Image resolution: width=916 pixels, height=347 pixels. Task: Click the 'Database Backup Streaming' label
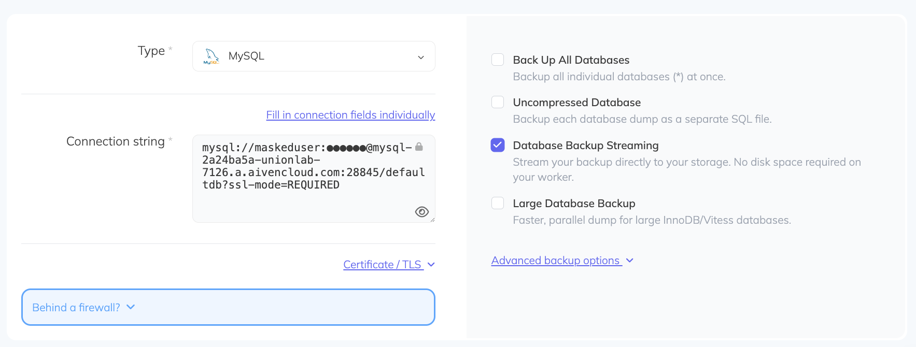(x=586, y=146)
